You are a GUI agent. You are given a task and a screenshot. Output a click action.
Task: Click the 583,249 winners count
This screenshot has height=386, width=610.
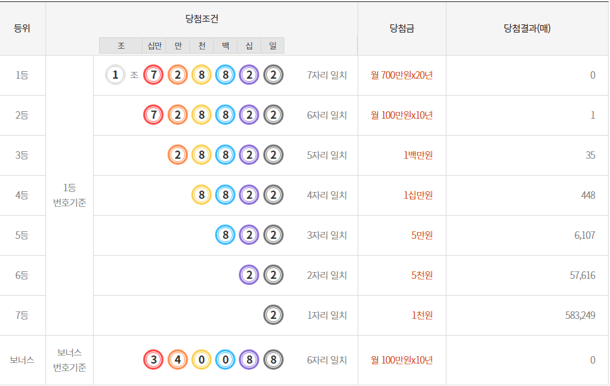pos(579,315)
